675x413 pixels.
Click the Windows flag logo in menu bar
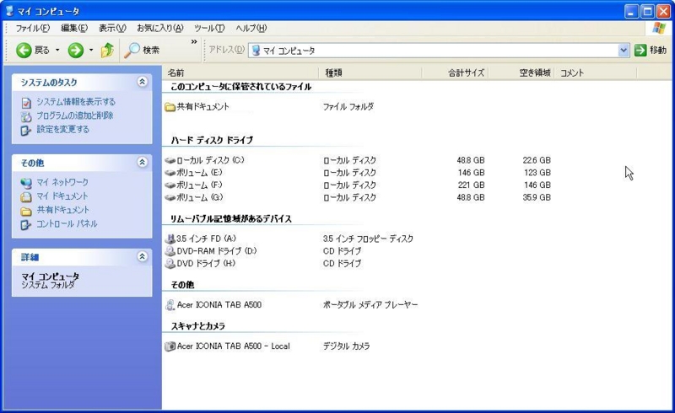click(659, 29)
